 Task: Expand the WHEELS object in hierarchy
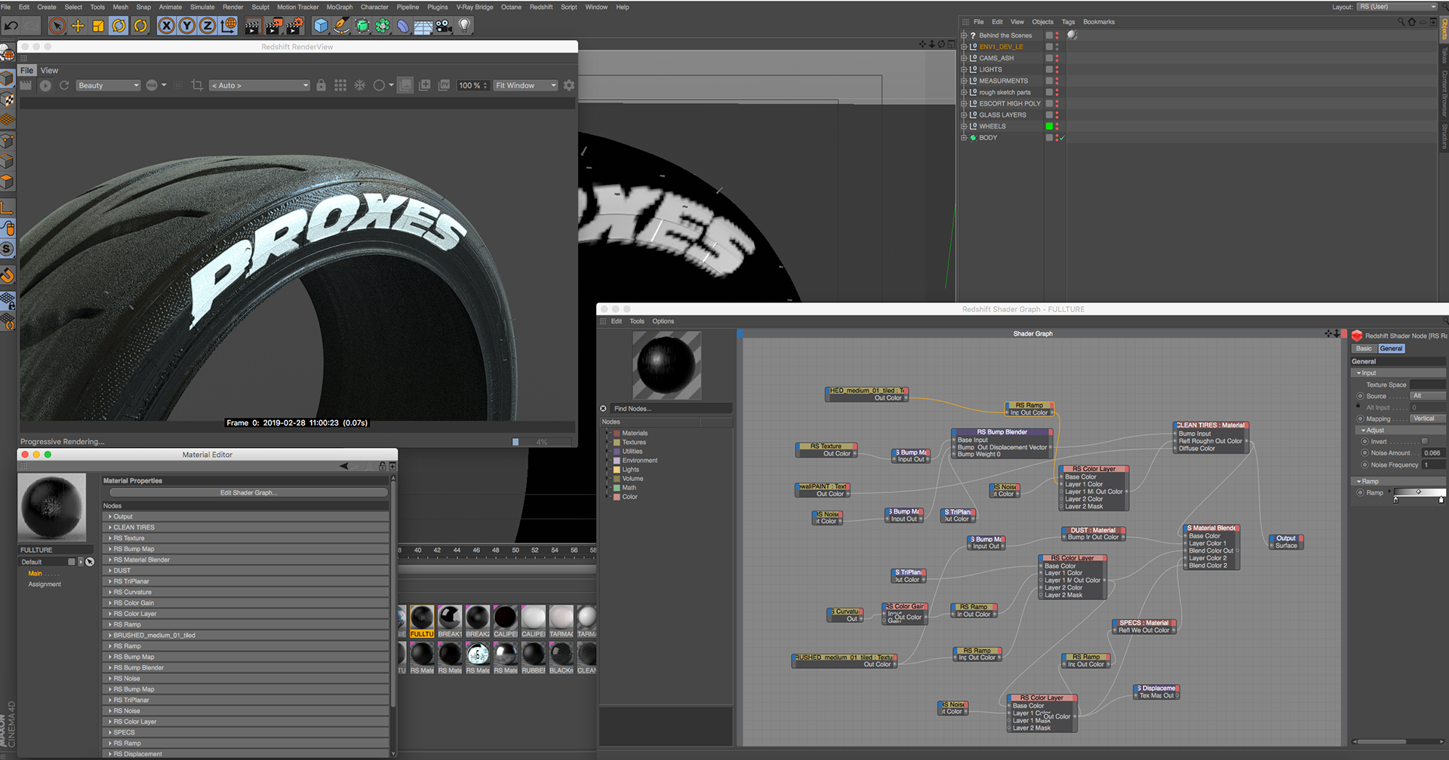(x=964, y=127)
